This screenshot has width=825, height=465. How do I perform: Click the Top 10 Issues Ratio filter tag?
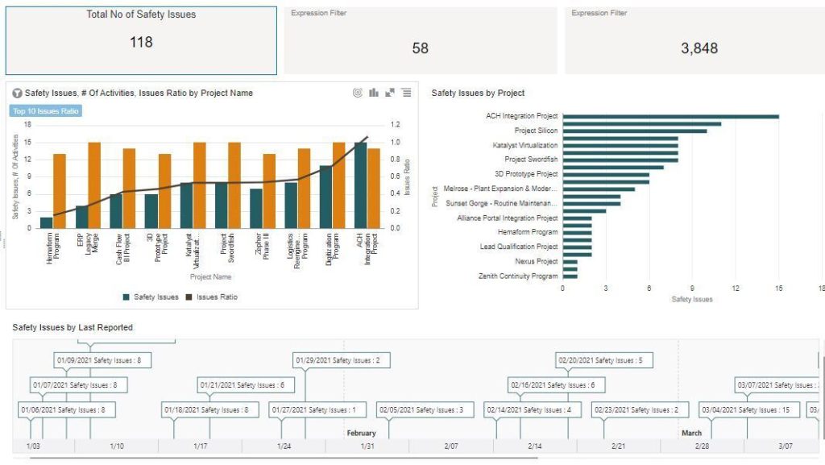pos(46,111)
